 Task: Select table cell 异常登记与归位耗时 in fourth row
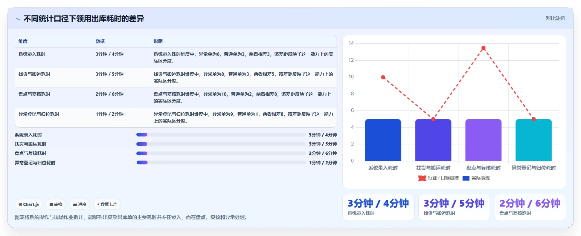click(x=39, y=114)
